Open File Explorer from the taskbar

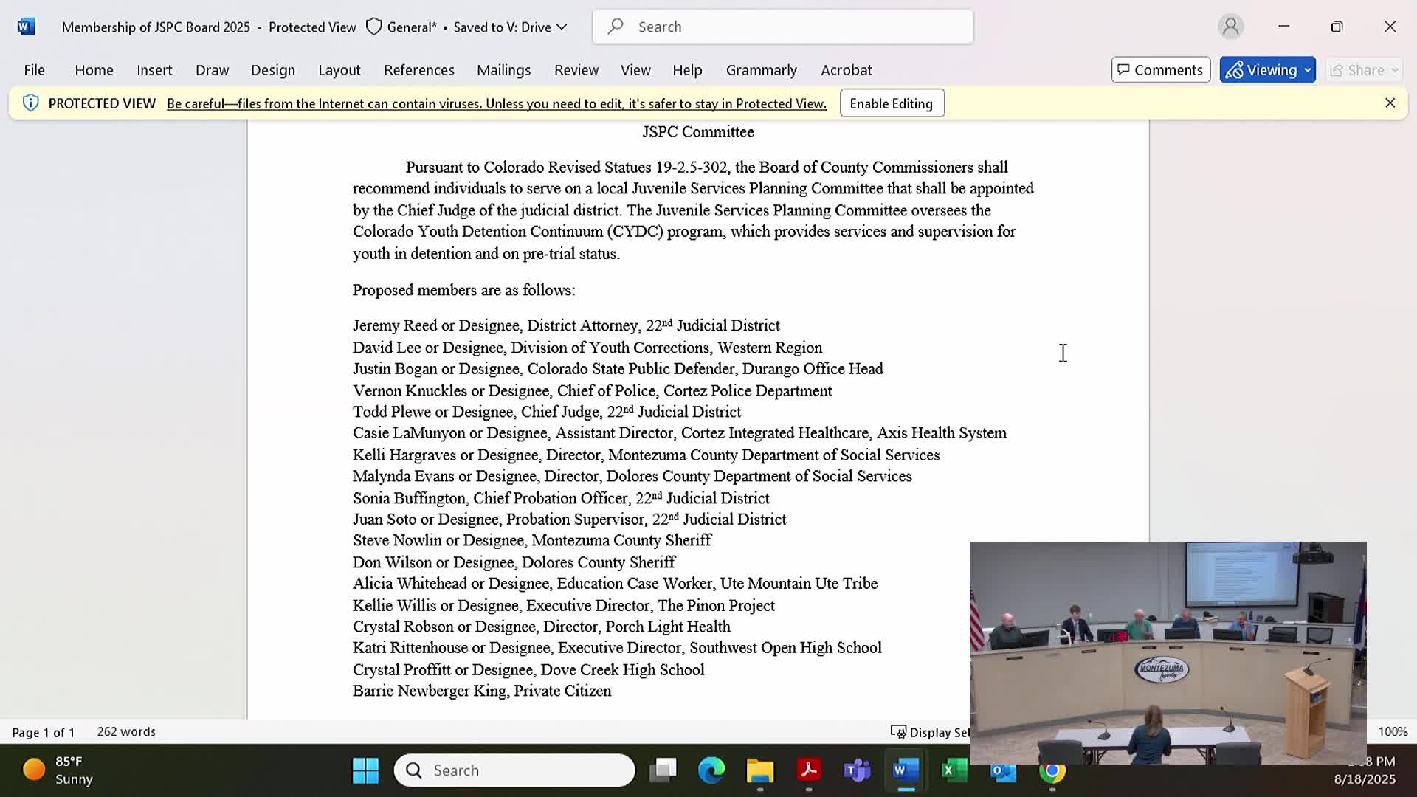760,770
